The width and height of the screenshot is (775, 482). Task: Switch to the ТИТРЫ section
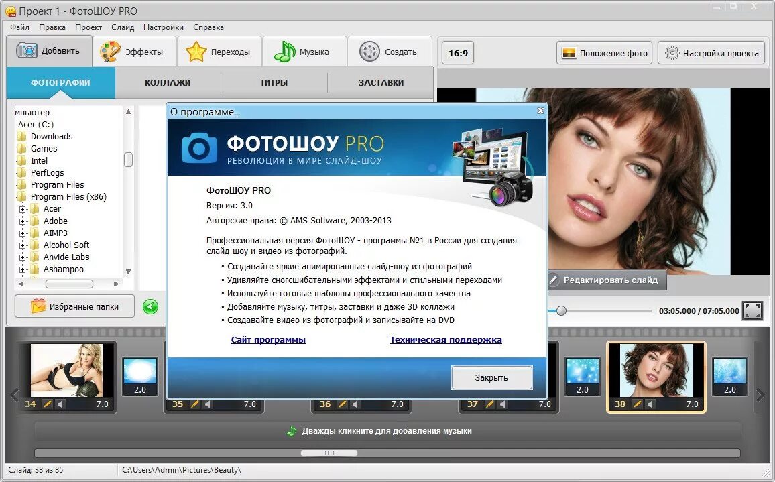(274, 82)
